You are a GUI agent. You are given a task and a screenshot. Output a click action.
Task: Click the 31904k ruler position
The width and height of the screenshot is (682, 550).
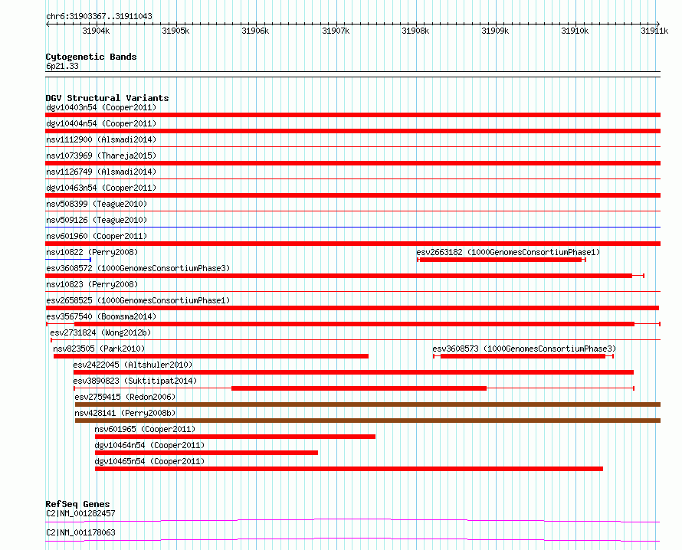click(96, 31)
